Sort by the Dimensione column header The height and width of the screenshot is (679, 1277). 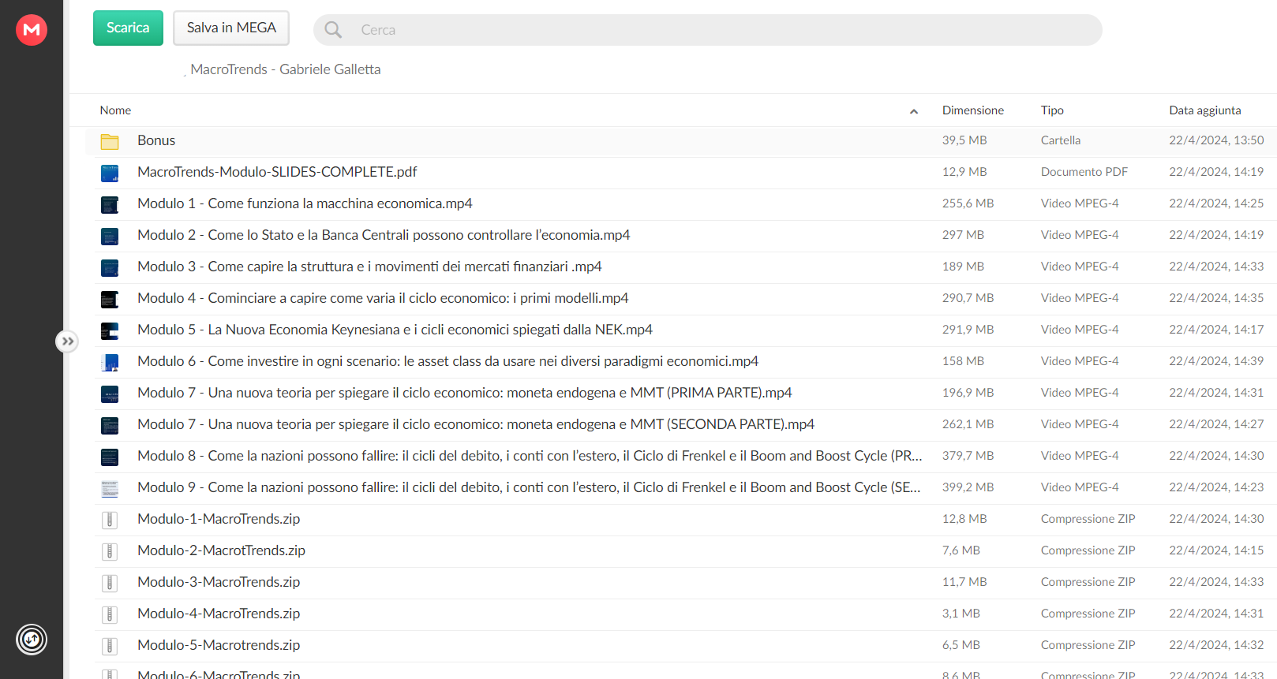pyautogui.click(x=973, y=110)
